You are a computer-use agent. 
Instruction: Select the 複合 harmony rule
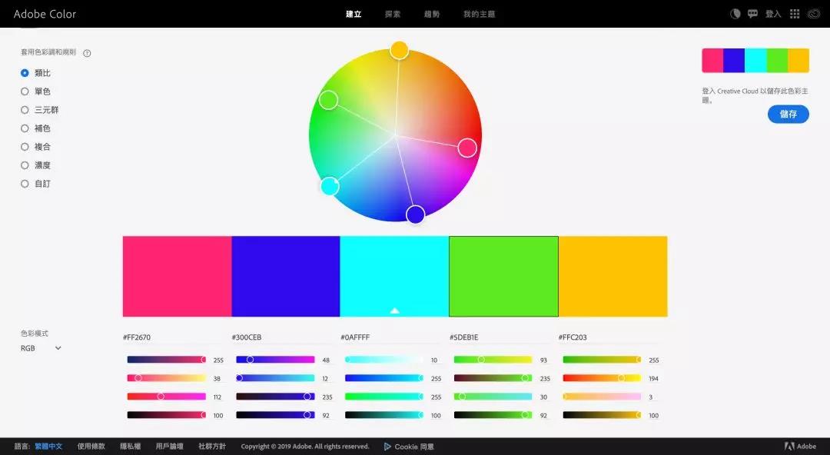tap(35, 147)
